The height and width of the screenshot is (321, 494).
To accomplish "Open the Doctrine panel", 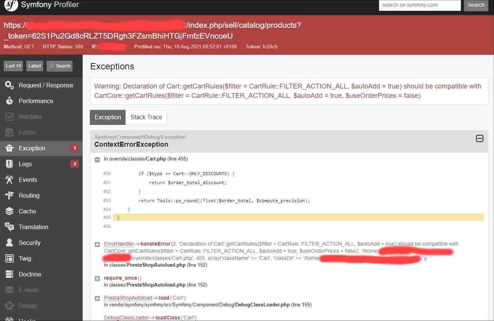I will [41, 274].
